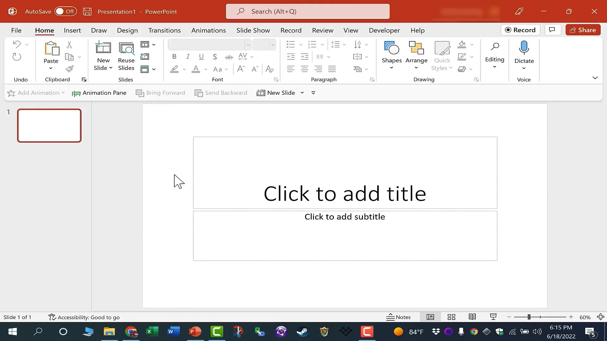Justify text alignment icon
Viewport: 607px width, 341px height.
tap(332, 69)
